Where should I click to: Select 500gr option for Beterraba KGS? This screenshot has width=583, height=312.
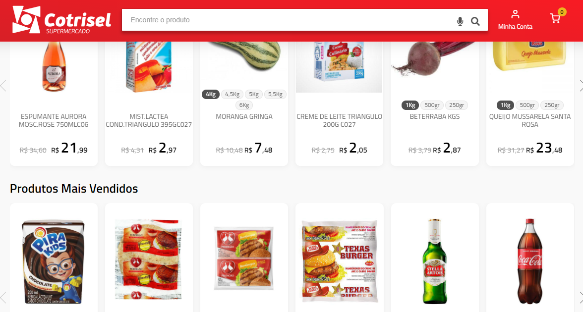[432, 105]
